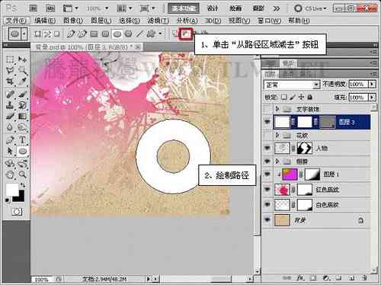Hide the 人物 layer

267,148
